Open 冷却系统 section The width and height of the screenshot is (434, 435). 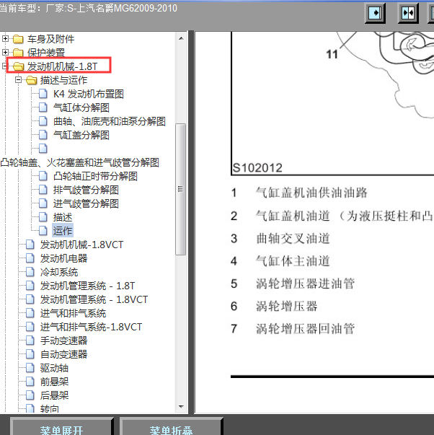pyautogui.click(x=59, y=272)
